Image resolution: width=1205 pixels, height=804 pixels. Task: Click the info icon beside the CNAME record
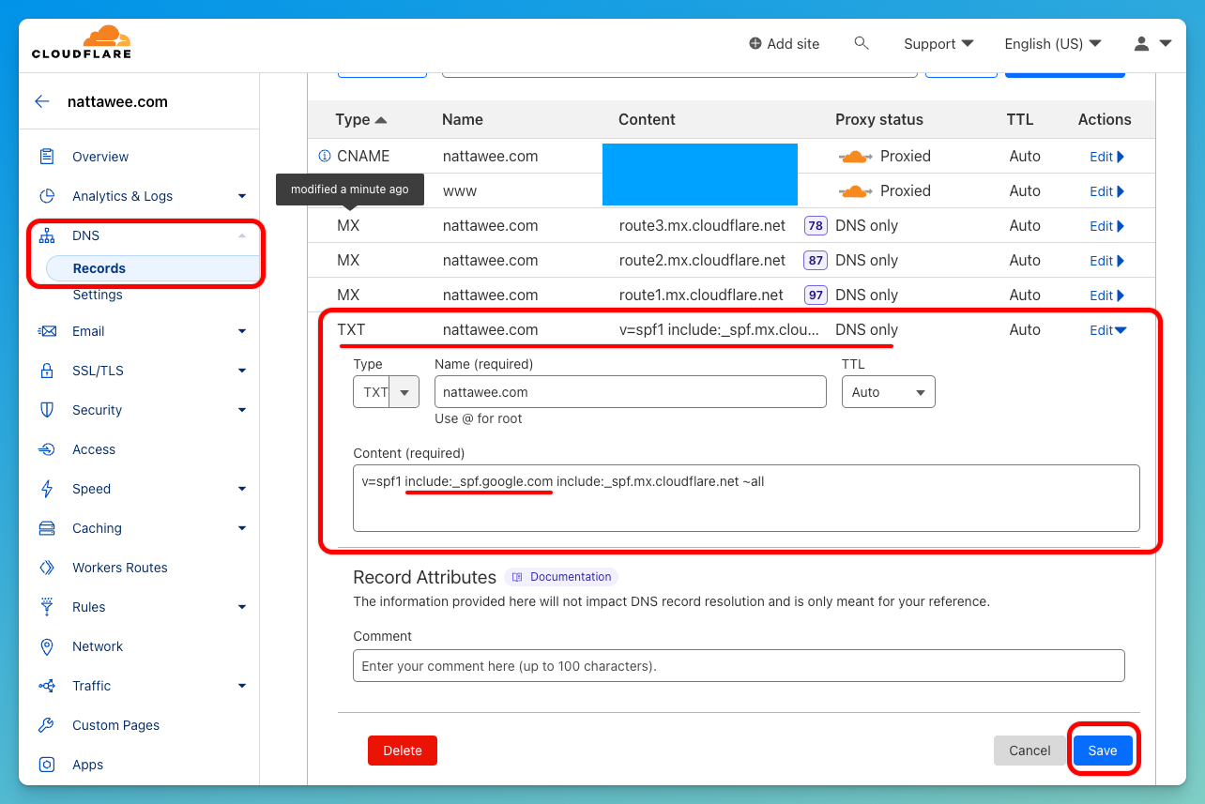pos(325,156)
